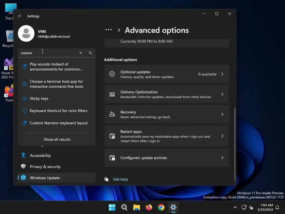The image size is (285, 214).
Task: Choose Play sounds instead of announcements result
Action: point(57,67)
